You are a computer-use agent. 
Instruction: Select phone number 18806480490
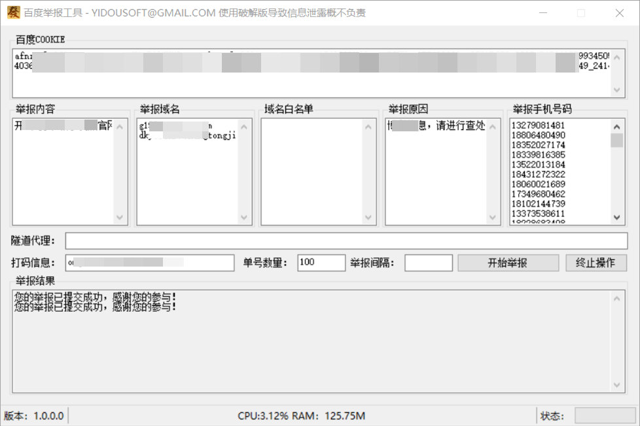click(x=539, y=135)
